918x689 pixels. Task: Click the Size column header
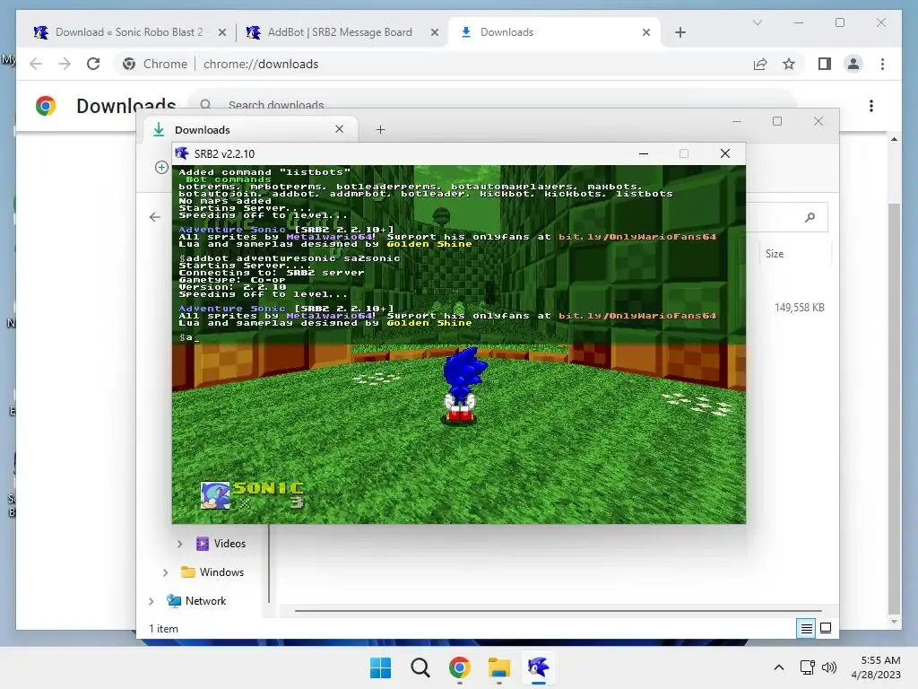pyautogui.click(x=774, y=254)
